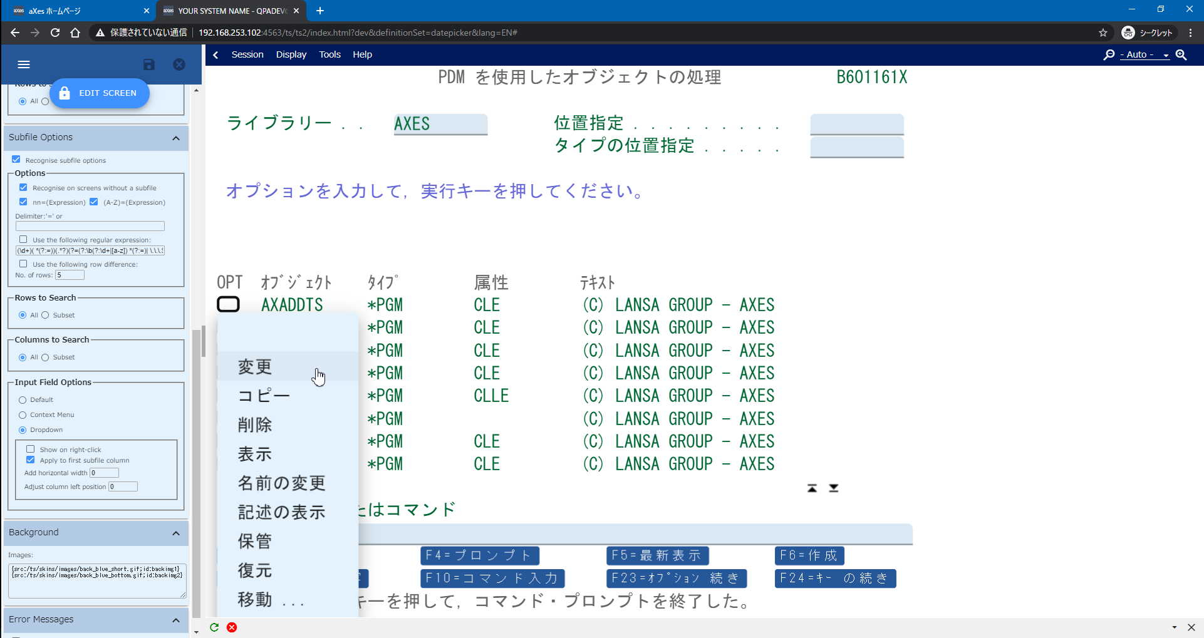Click the AXES library input field
Image resolution: width=1204 pixels, height=638 pixels.
click(x=440, y=124)
